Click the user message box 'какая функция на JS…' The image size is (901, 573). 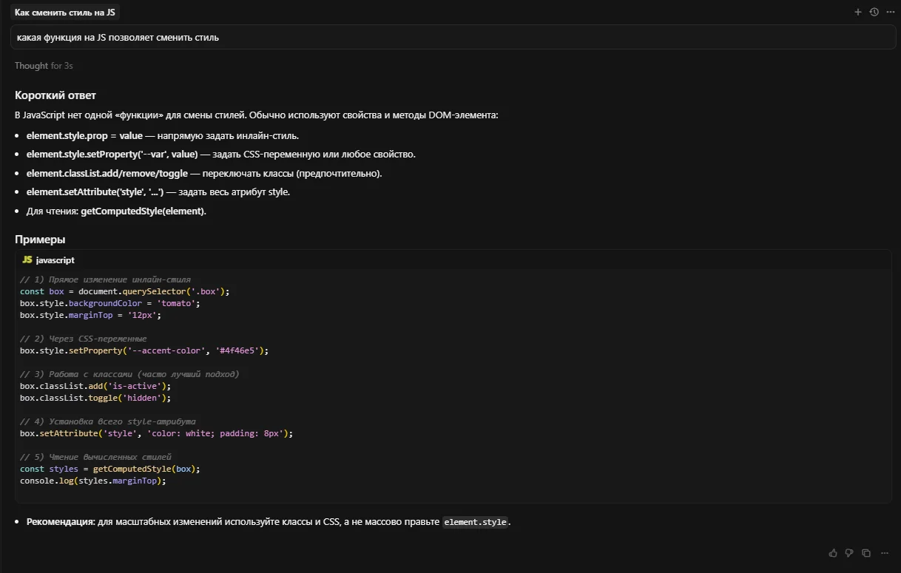pyautogui.click(x=453, y=37)
